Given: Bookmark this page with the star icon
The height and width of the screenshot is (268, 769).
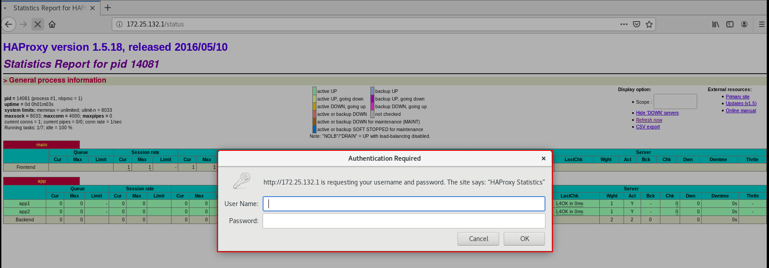Looking at the screenshot, I should 649,24.
